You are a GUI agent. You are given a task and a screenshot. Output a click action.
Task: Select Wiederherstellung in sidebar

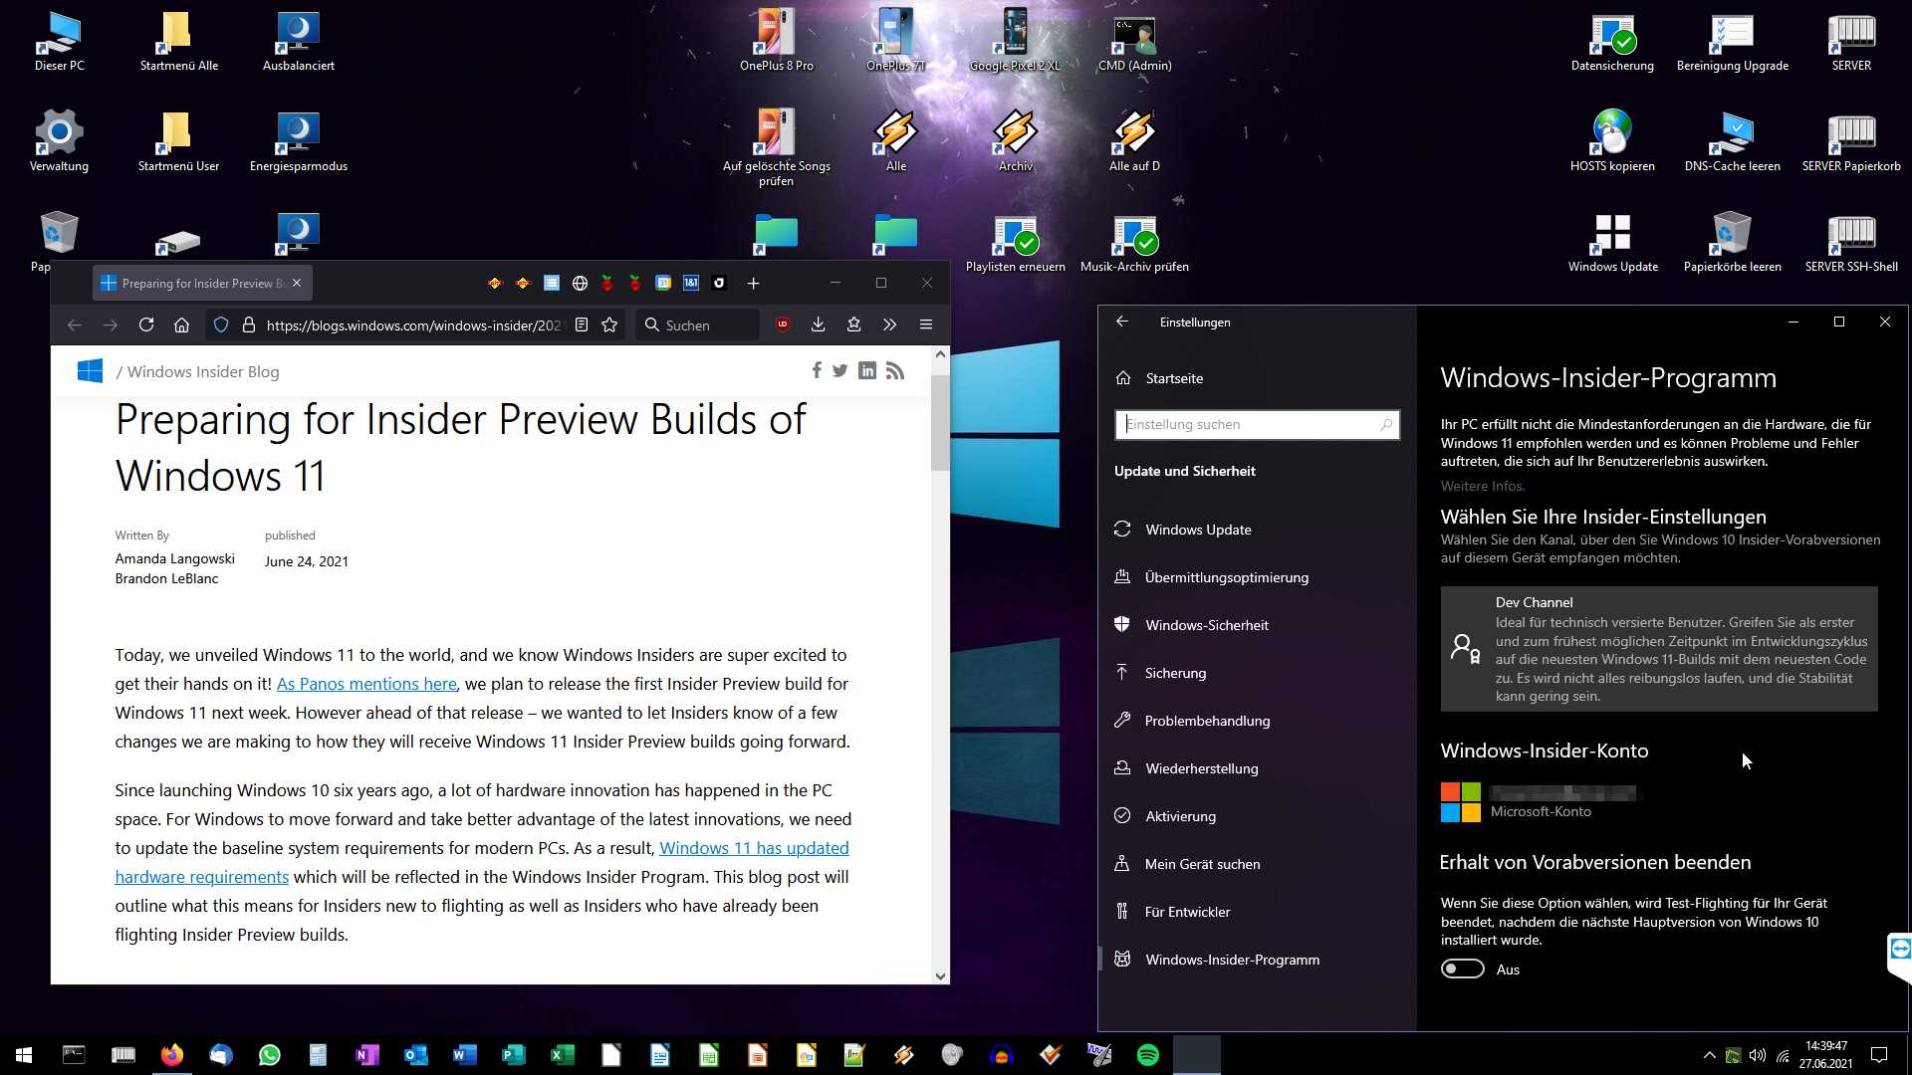pos(1257,768)
